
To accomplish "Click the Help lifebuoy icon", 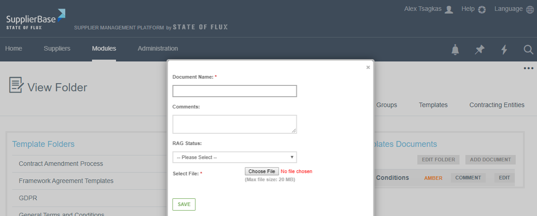I will (x=482, y=9).
